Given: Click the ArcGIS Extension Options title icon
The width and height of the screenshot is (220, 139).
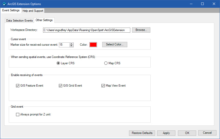Looking at the screenshot, I should [4, 4].
